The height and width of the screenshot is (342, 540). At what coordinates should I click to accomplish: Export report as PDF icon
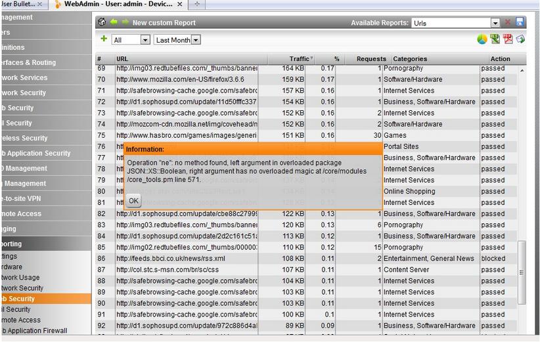507,39
